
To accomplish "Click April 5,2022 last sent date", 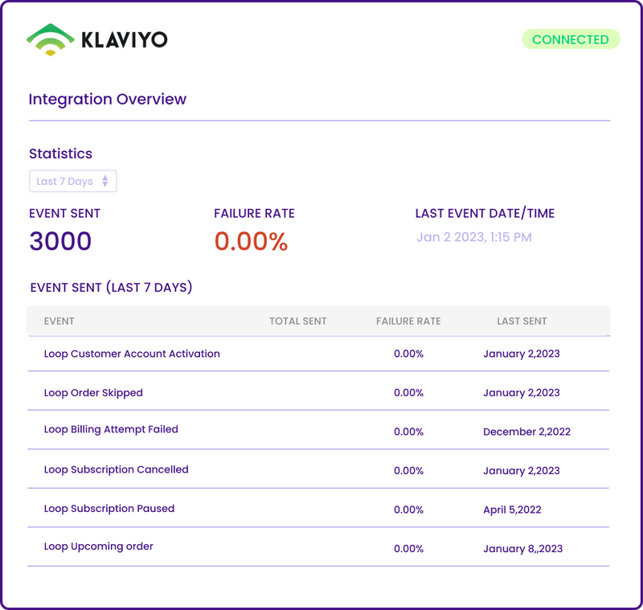I will coord(512,510).
